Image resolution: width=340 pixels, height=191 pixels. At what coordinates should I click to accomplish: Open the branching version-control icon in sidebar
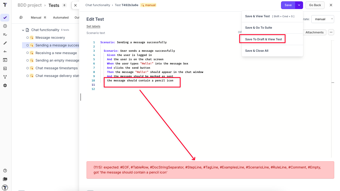[x=5, y=77]
